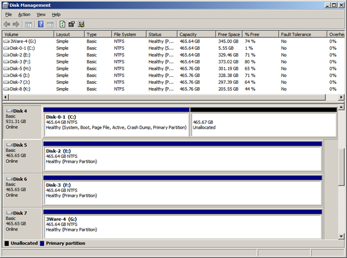Open the View menu
The height and width of the screenshot is (258, 347).
pos(41,15)
